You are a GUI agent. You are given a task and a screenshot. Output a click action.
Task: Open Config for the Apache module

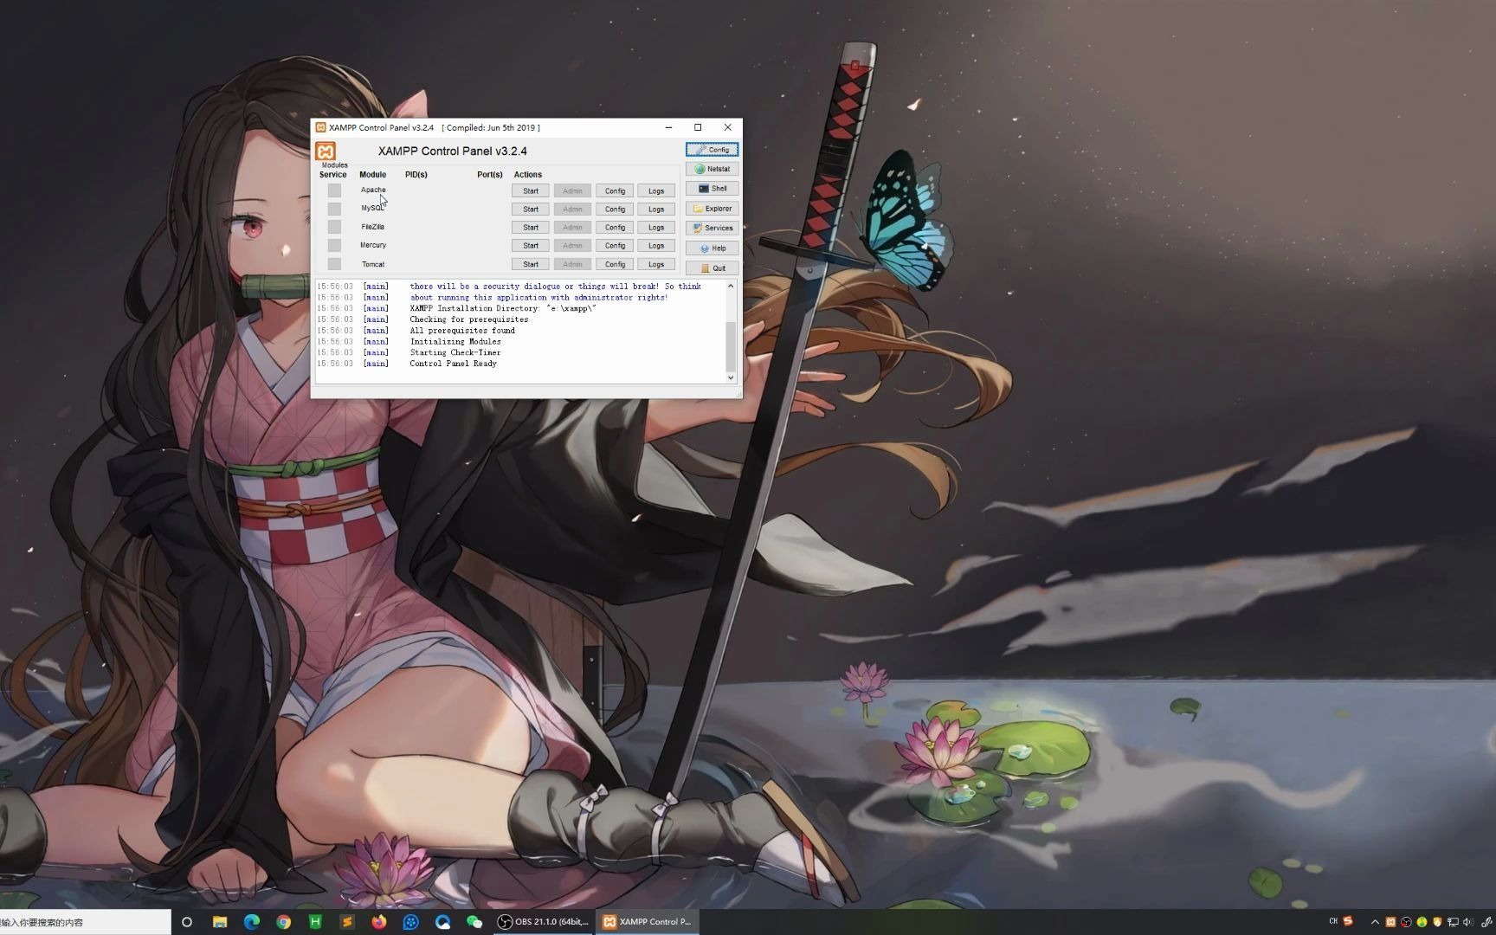[615, 190]
